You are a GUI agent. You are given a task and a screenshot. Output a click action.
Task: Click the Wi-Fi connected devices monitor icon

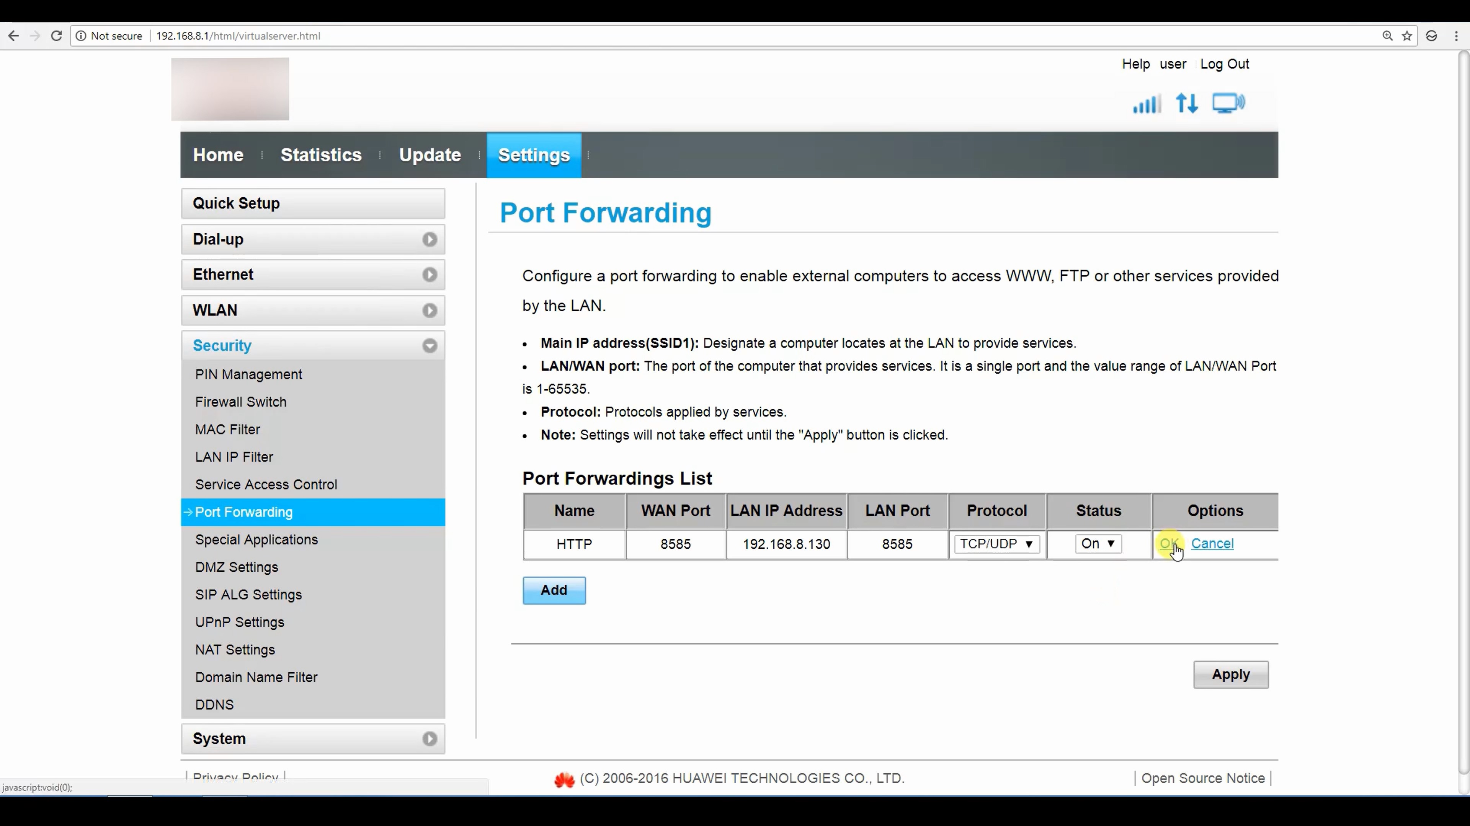point(1228,103)
